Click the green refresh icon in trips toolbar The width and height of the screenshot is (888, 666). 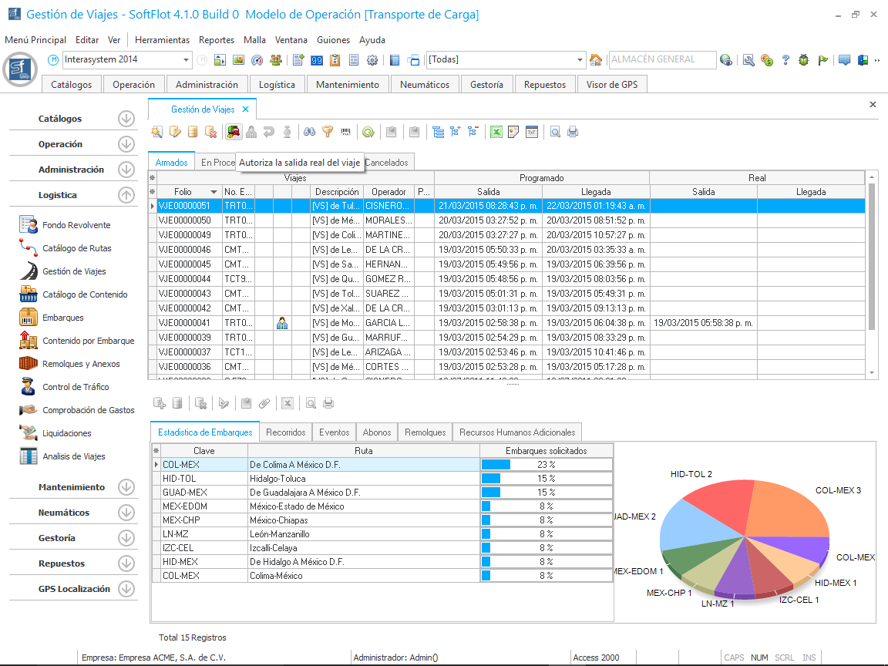pyautogui.click(x=368, y=132)
